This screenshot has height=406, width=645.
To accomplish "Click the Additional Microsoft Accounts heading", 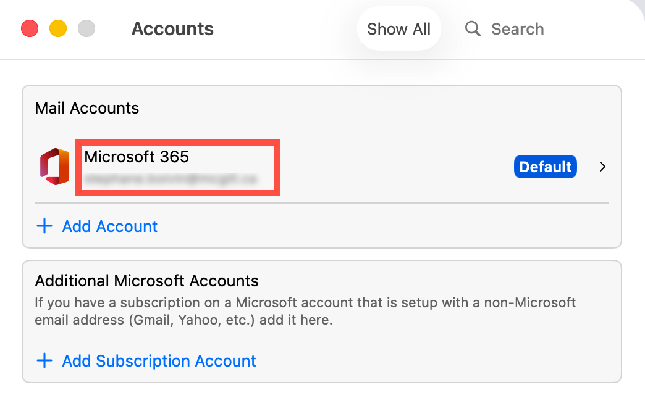I will tap(146, 281).
